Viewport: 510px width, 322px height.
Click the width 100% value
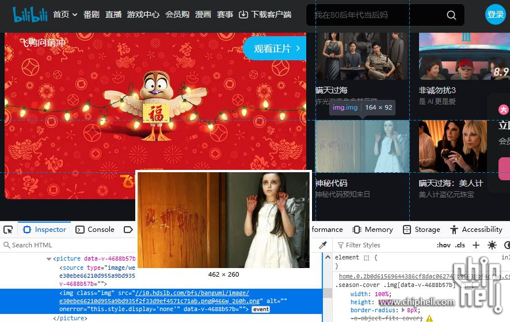click(382, 294)
